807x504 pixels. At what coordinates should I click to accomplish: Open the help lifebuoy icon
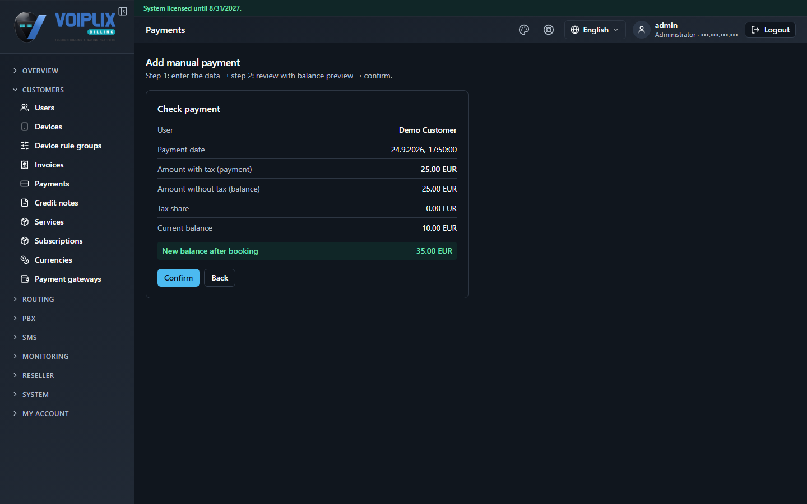point(549,30)
